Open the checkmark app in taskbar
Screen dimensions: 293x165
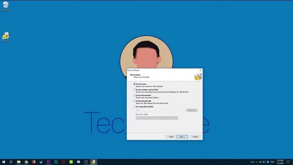[41, 162]
